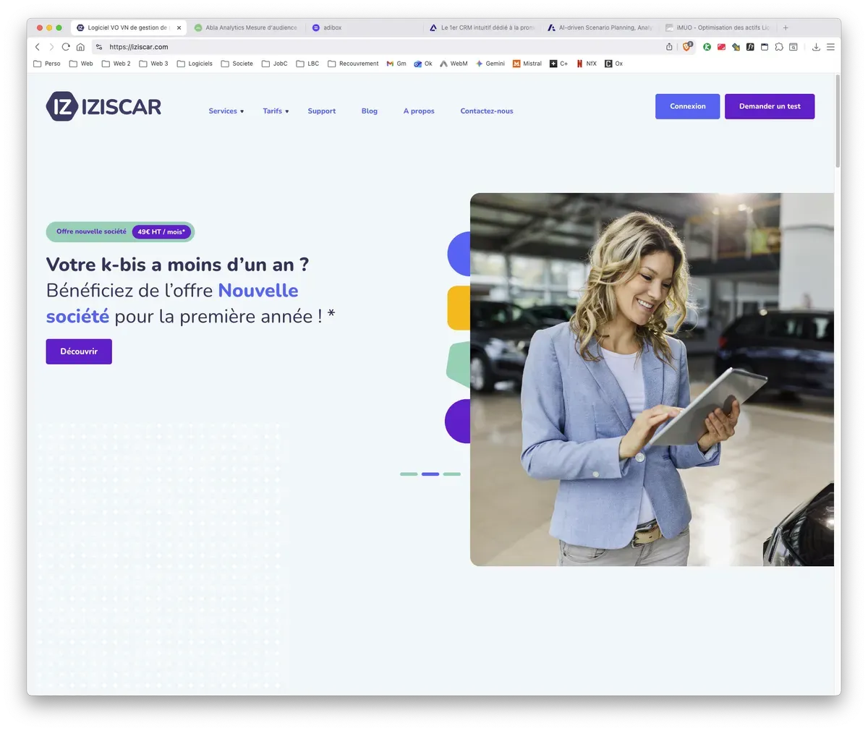Open the hamburger browser menu

point(830,47)
